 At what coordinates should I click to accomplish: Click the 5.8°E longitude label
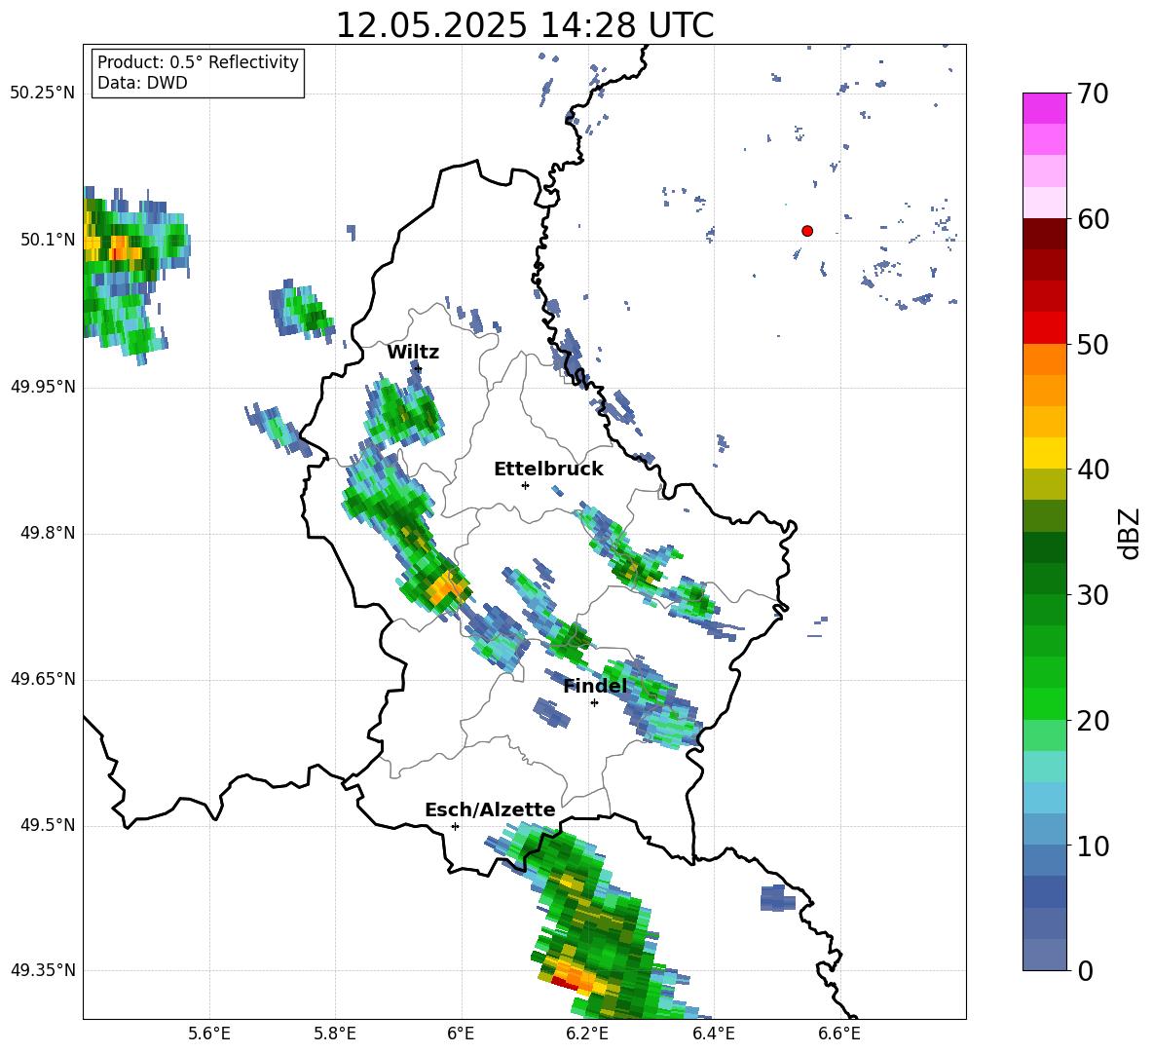click(335, 1034)
